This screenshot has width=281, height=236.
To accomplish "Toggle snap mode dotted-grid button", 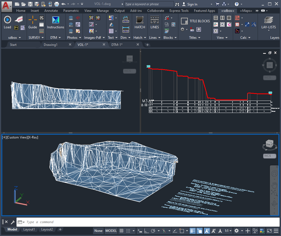I will (x=128, y=231).
